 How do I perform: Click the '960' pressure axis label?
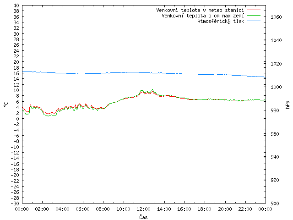[x=275, y=134]
